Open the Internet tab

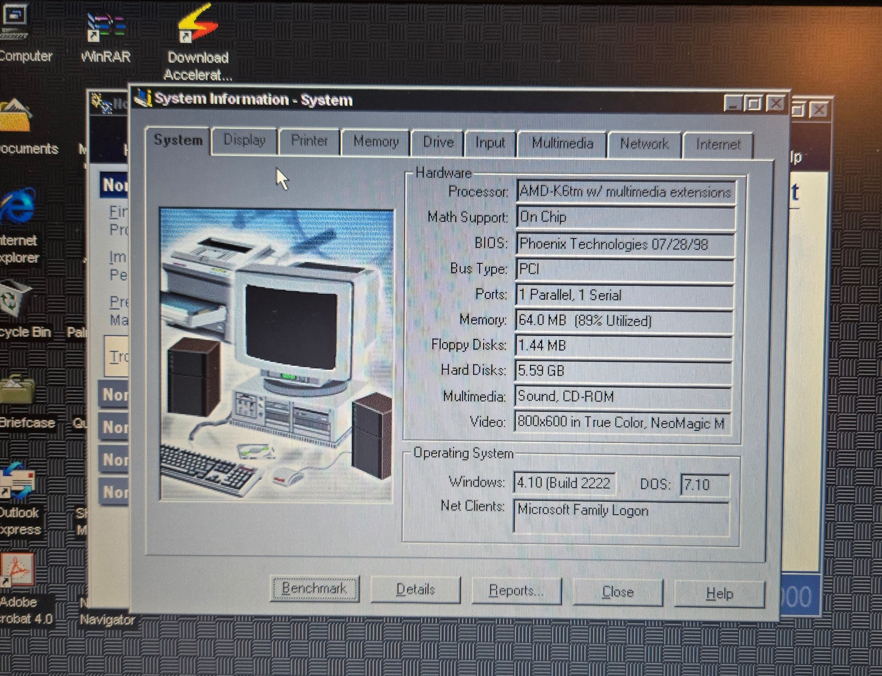[x=718, y=145]
